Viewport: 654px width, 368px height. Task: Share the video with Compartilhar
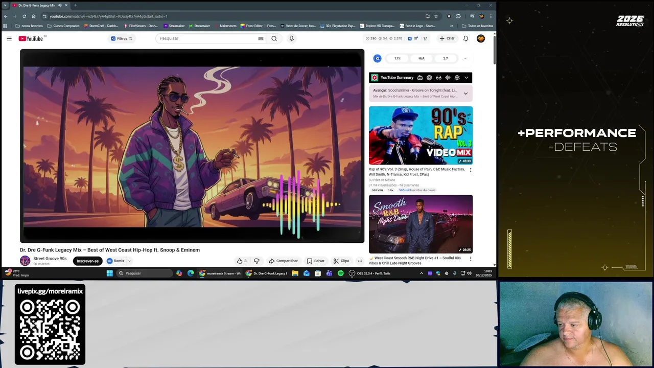(283, 261)
